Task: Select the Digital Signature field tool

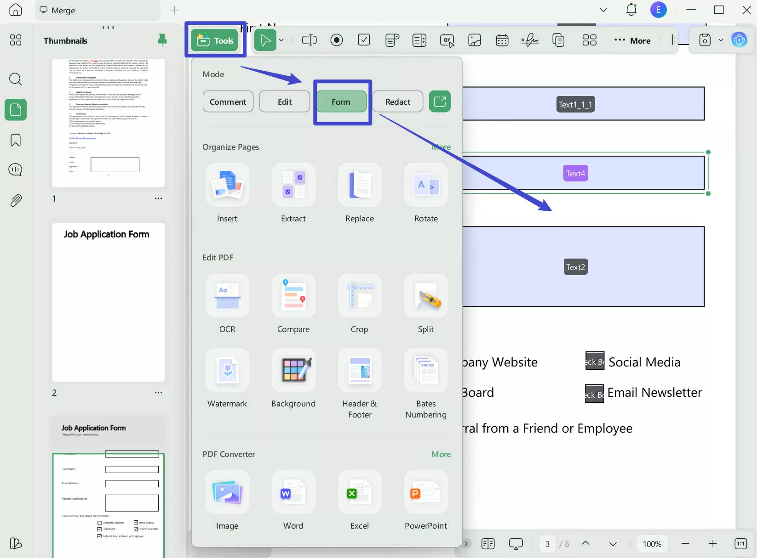Action: click(529, 40)
